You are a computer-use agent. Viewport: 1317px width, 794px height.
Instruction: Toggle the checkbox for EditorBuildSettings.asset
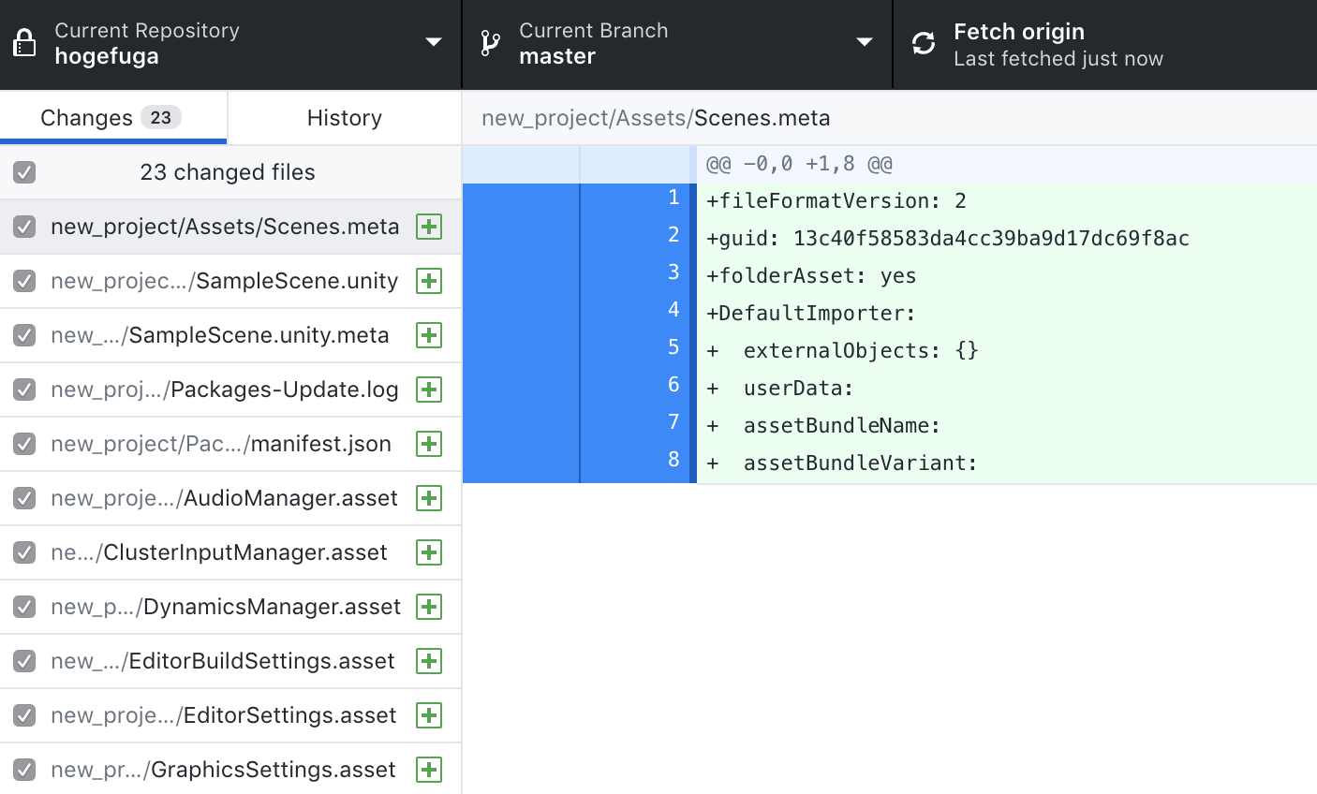(x=24, y=660)
